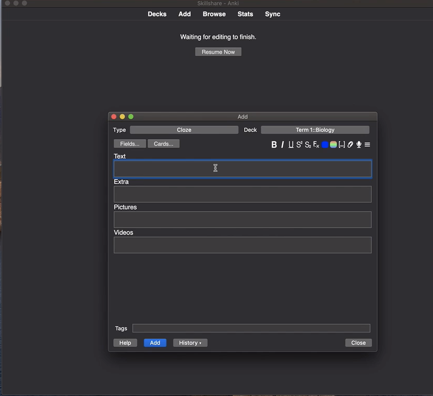Viewport: 433px width, 396px height.
Task: Apply italic formatting to text
Action: point(283,144)
